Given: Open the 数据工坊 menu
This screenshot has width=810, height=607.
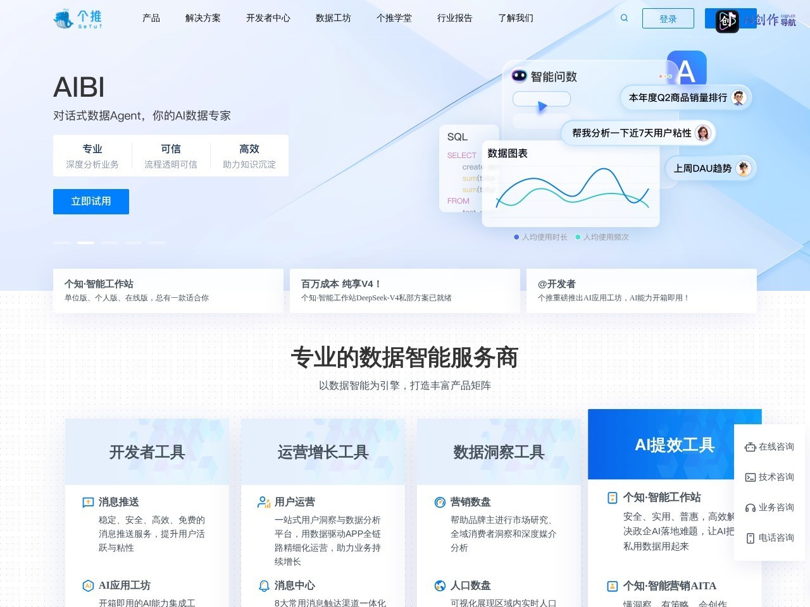Looking at the screenshot, I should (x=333, y=18).
